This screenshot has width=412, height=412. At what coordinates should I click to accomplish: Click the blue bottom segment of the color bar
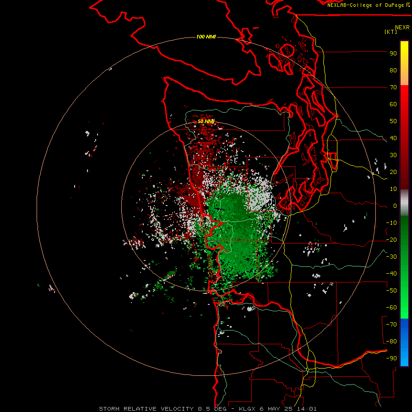pyautogui.click(x=404, y=342)
